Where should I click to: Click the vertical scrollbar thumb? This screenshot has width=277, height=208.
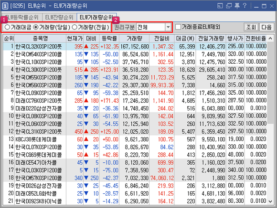270,82
